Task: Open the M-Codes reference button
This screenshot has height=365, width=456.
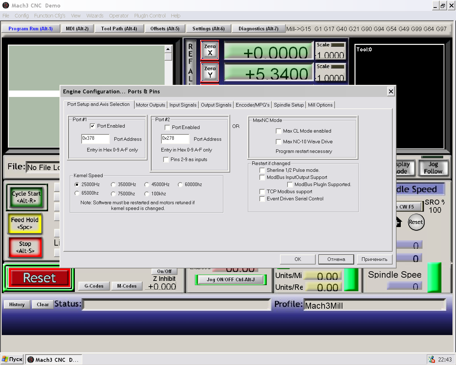Action: [x=127, y=286]
